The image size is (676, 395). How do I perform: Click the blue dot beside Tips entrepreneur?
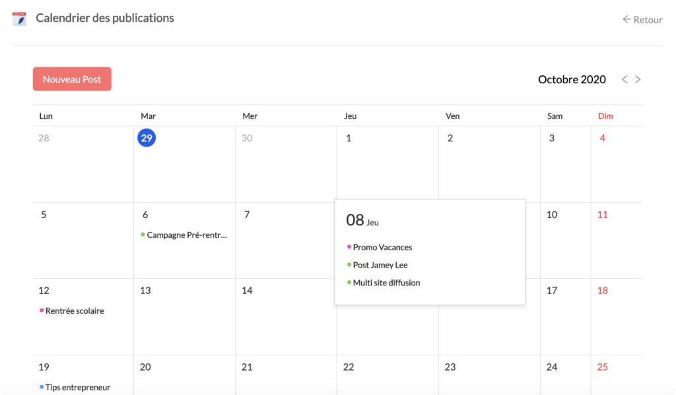click(42, 387)
